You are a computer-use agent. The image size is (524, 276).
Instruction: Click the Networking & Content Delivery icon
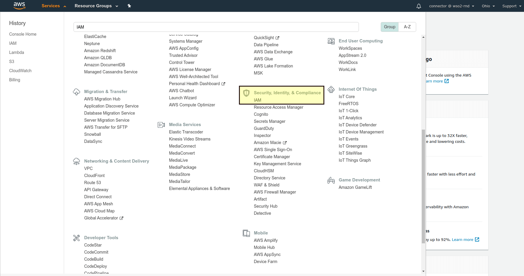coord(77,161)
